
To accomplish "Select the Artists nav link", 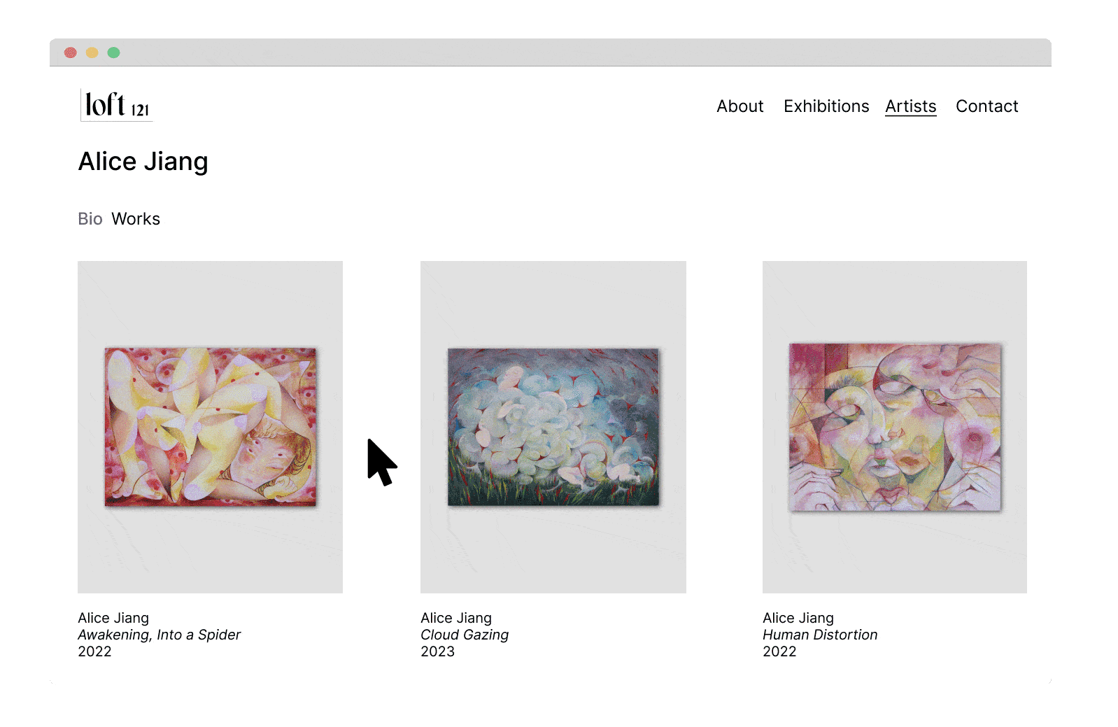I will 910,106.
